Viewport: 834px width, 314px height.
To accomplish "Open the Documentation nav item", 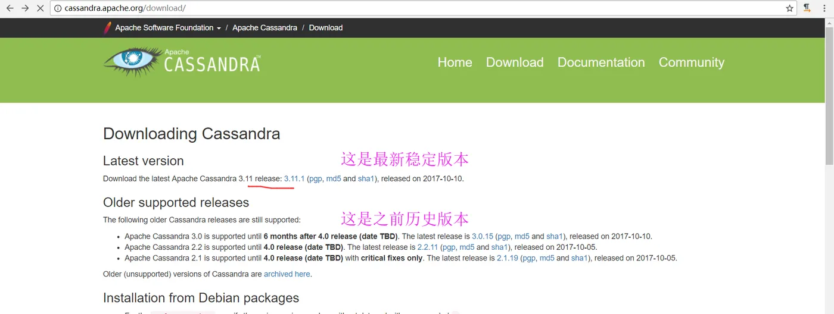I will [x=601, y=62].
